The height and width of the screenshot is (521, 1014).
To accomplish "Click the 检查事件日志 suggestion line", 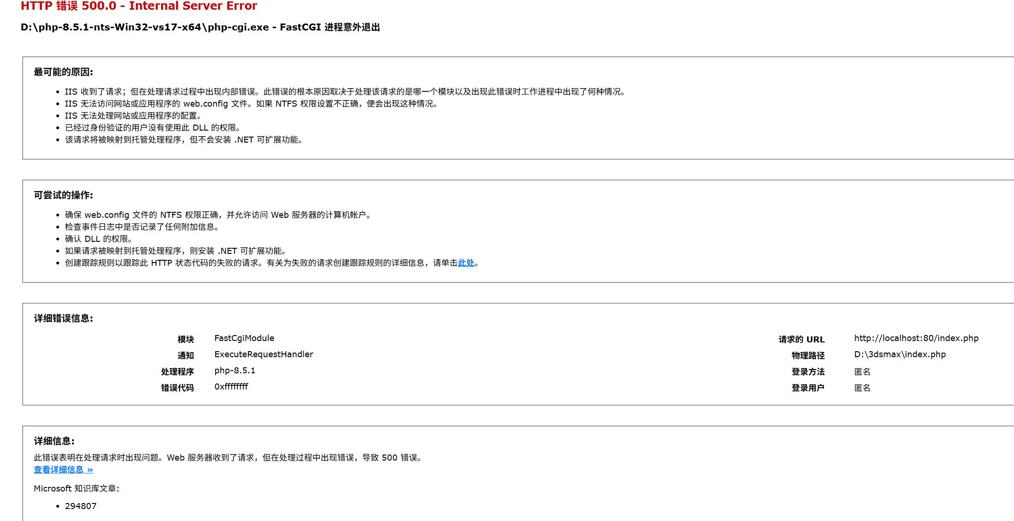I will [142, 227].
